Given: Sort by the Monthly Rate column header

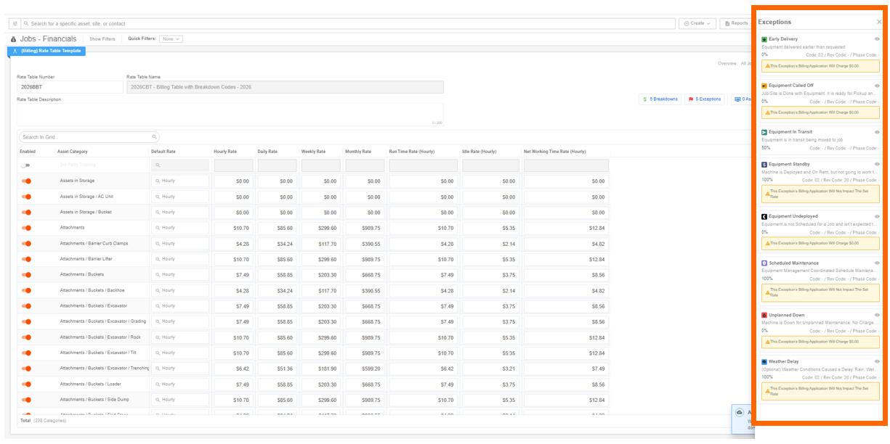Looking at the screenshot, I should click(x=358, y=152).
